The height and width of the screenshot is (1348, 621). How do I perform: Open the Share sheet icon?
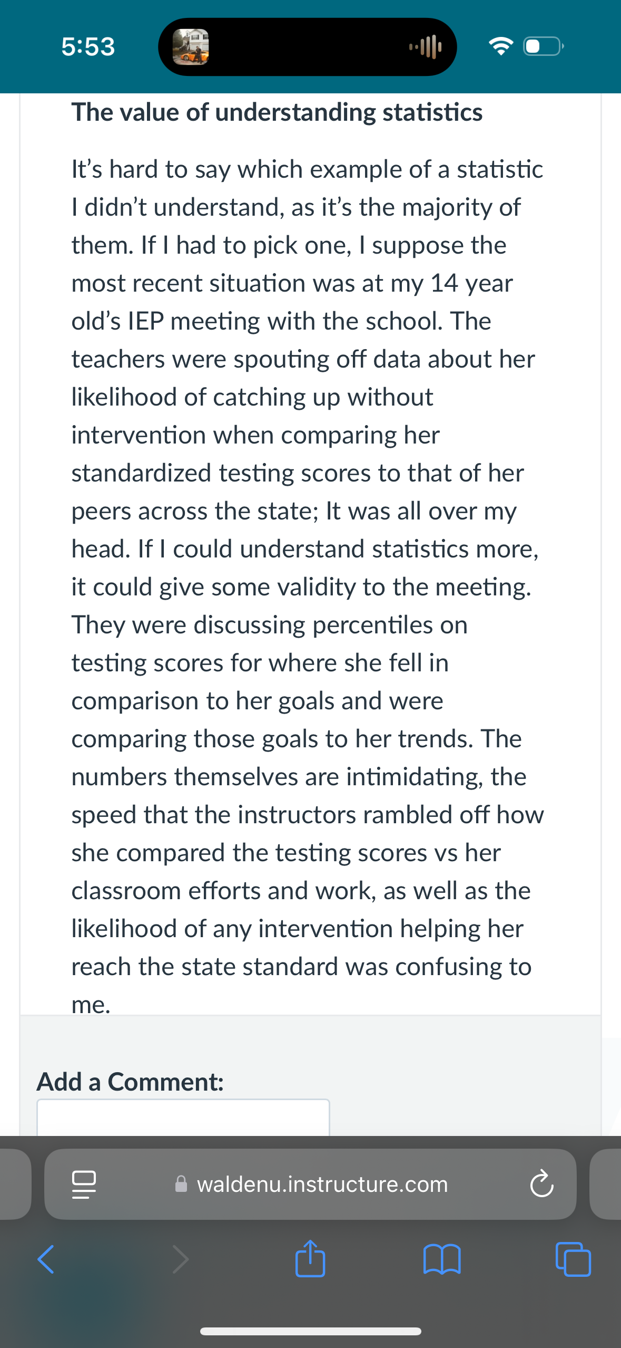coord(310,1258)
